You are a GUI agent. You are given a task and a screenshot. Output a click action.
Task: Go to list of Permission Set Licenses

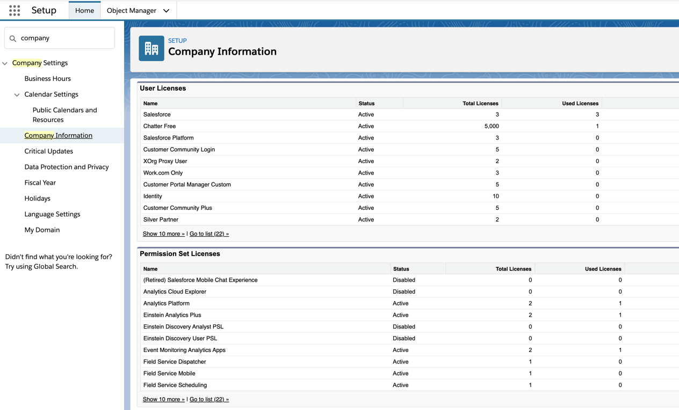209,399
